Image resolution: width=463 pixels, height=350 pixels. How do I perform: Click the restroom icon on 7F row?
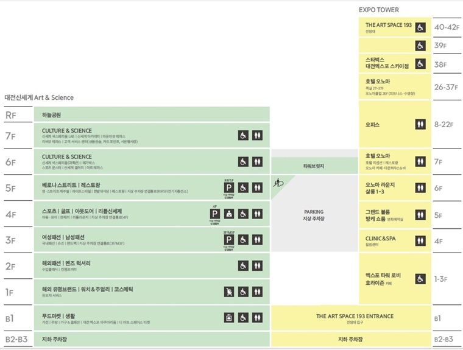coord(257,136)
